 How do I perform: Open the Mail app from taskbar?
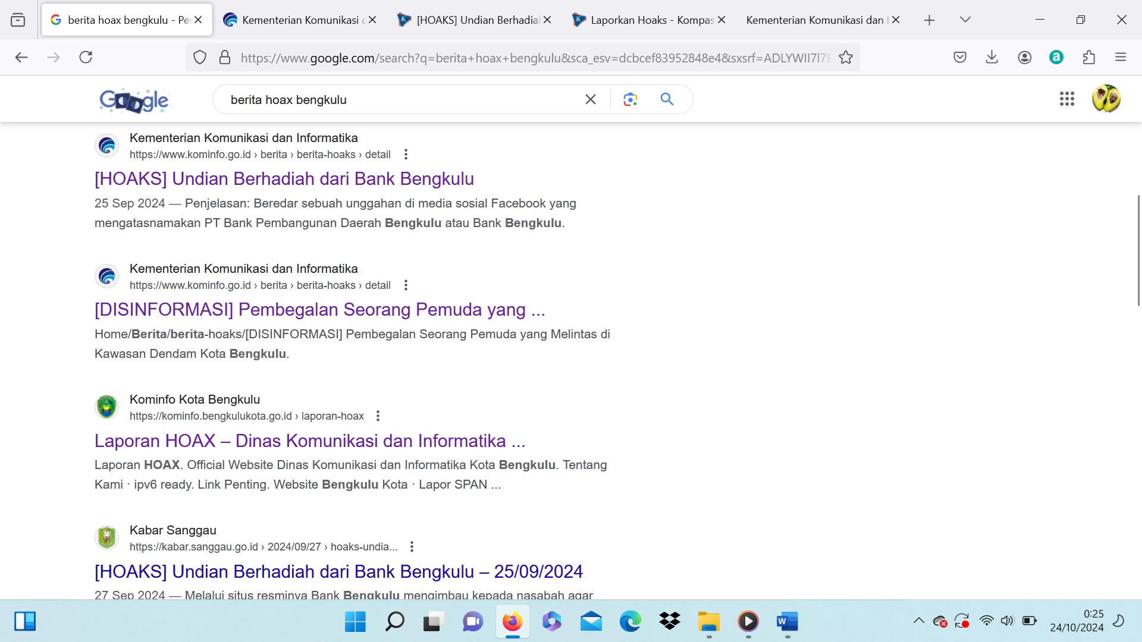[x=591, y=622]
